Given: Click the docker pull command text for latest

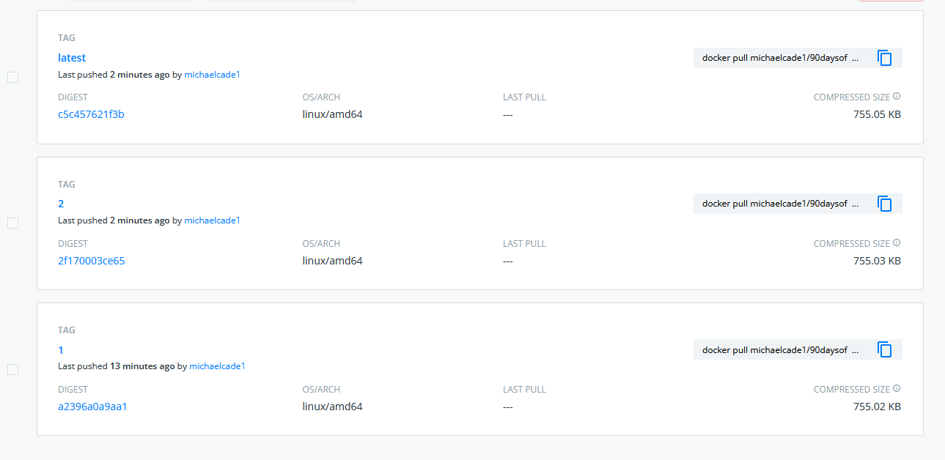Looking at the screenshot, I should pyautogui.click(x=779, y=58).
